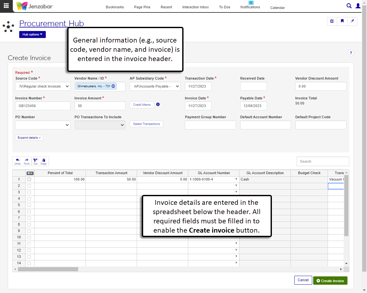Click the Create invoice button
367x293 pixels.
coord(330,281)
